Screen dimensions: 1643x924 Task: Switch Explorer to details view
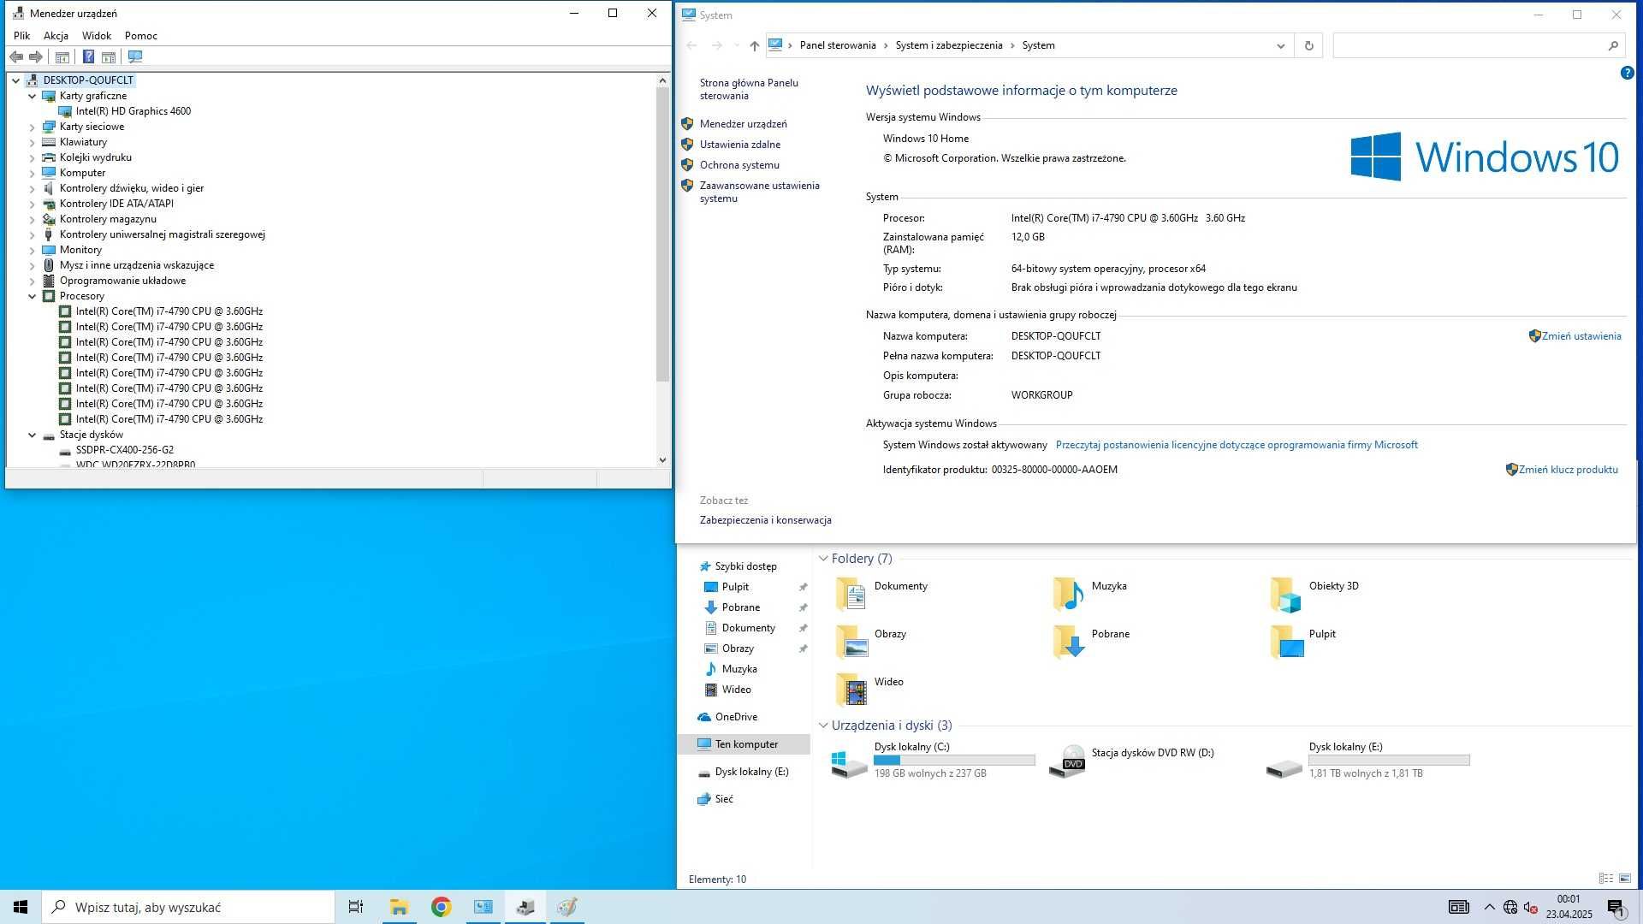click(x=1605, y=879)
